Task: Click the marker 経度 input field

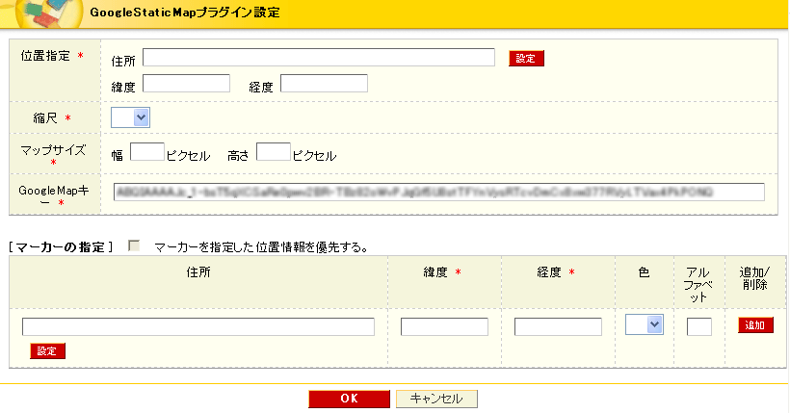Action: point(558,326)
